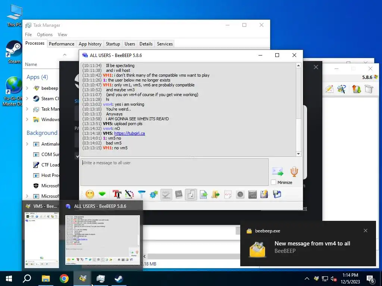Screen dimensions: 382x286
Task: Open the emoticon picker in chat toolbar
Action: click(x=90, y=194)
